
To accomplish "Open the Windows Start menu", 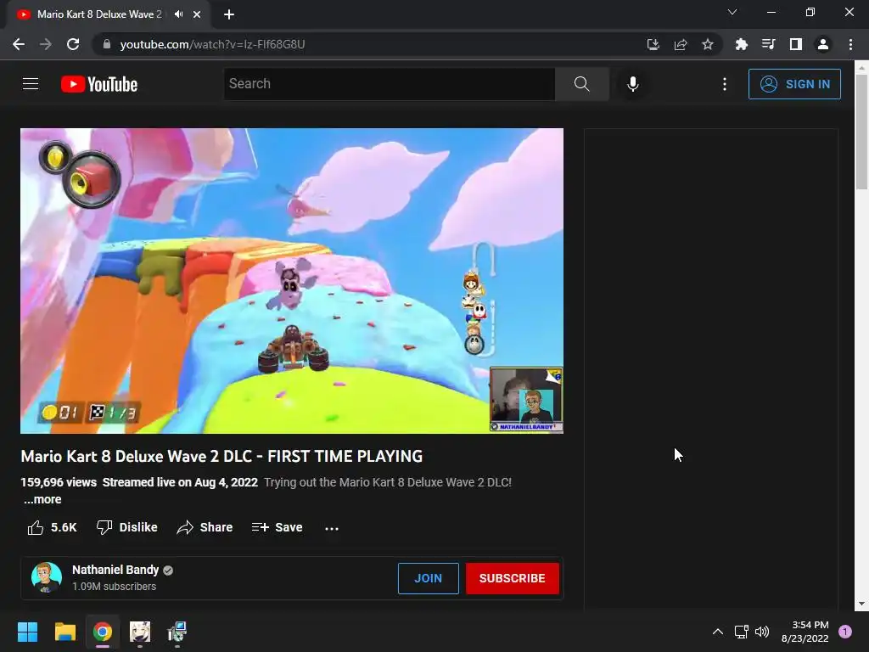I will [27, 632].
